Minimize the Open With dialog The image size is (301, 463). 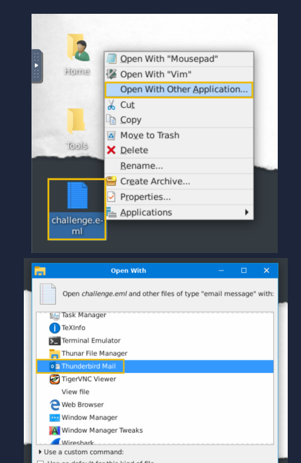coord(221,271)
